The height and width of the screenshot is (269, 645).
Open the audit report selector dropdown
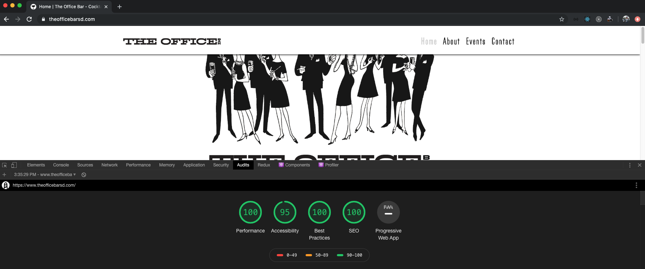(x=45, y=175)
